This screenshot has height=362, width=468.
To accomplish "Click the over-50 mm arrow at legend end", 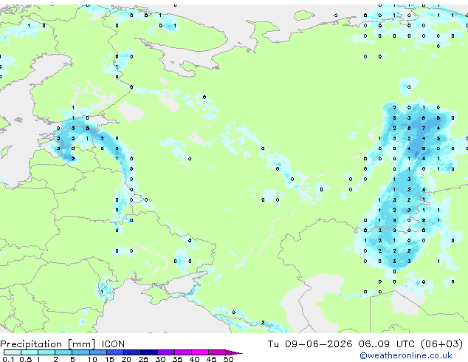I will point(234,352).
